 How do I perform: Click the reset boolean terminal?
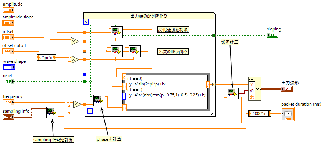(8, 81)
